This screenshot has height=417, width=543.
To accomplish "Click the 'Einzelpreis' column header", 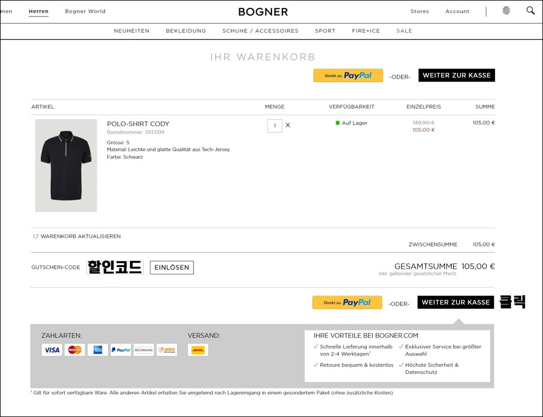I will coord(424,107).
